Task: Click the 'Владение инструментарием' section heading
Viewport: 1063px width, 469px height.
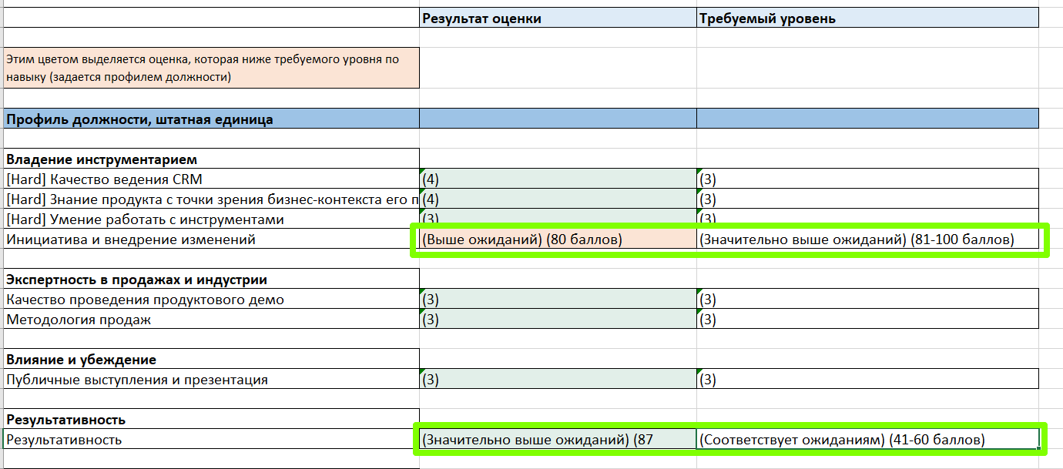Action: (212, 159)
